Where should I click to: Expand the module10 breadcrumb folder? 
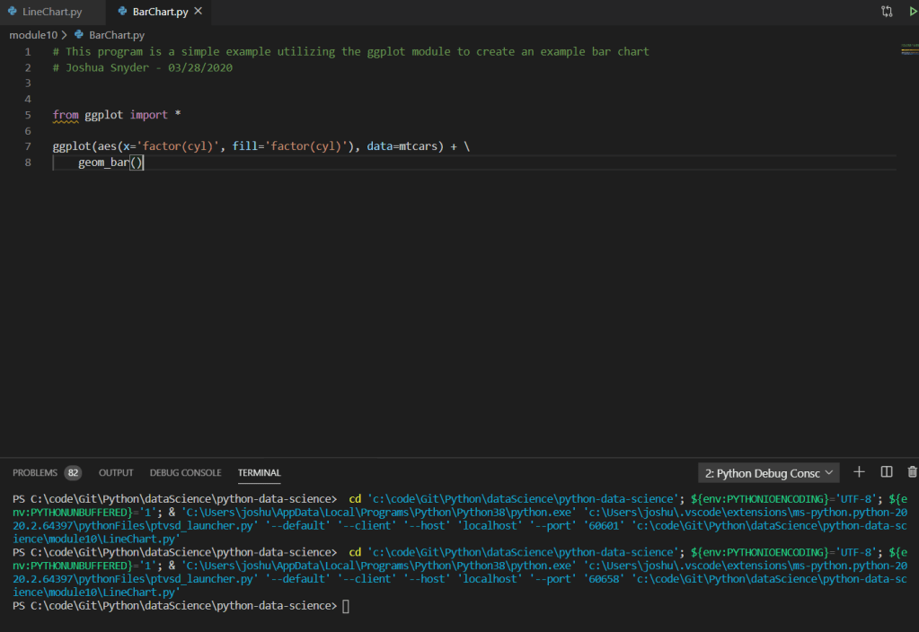point(33,35)
